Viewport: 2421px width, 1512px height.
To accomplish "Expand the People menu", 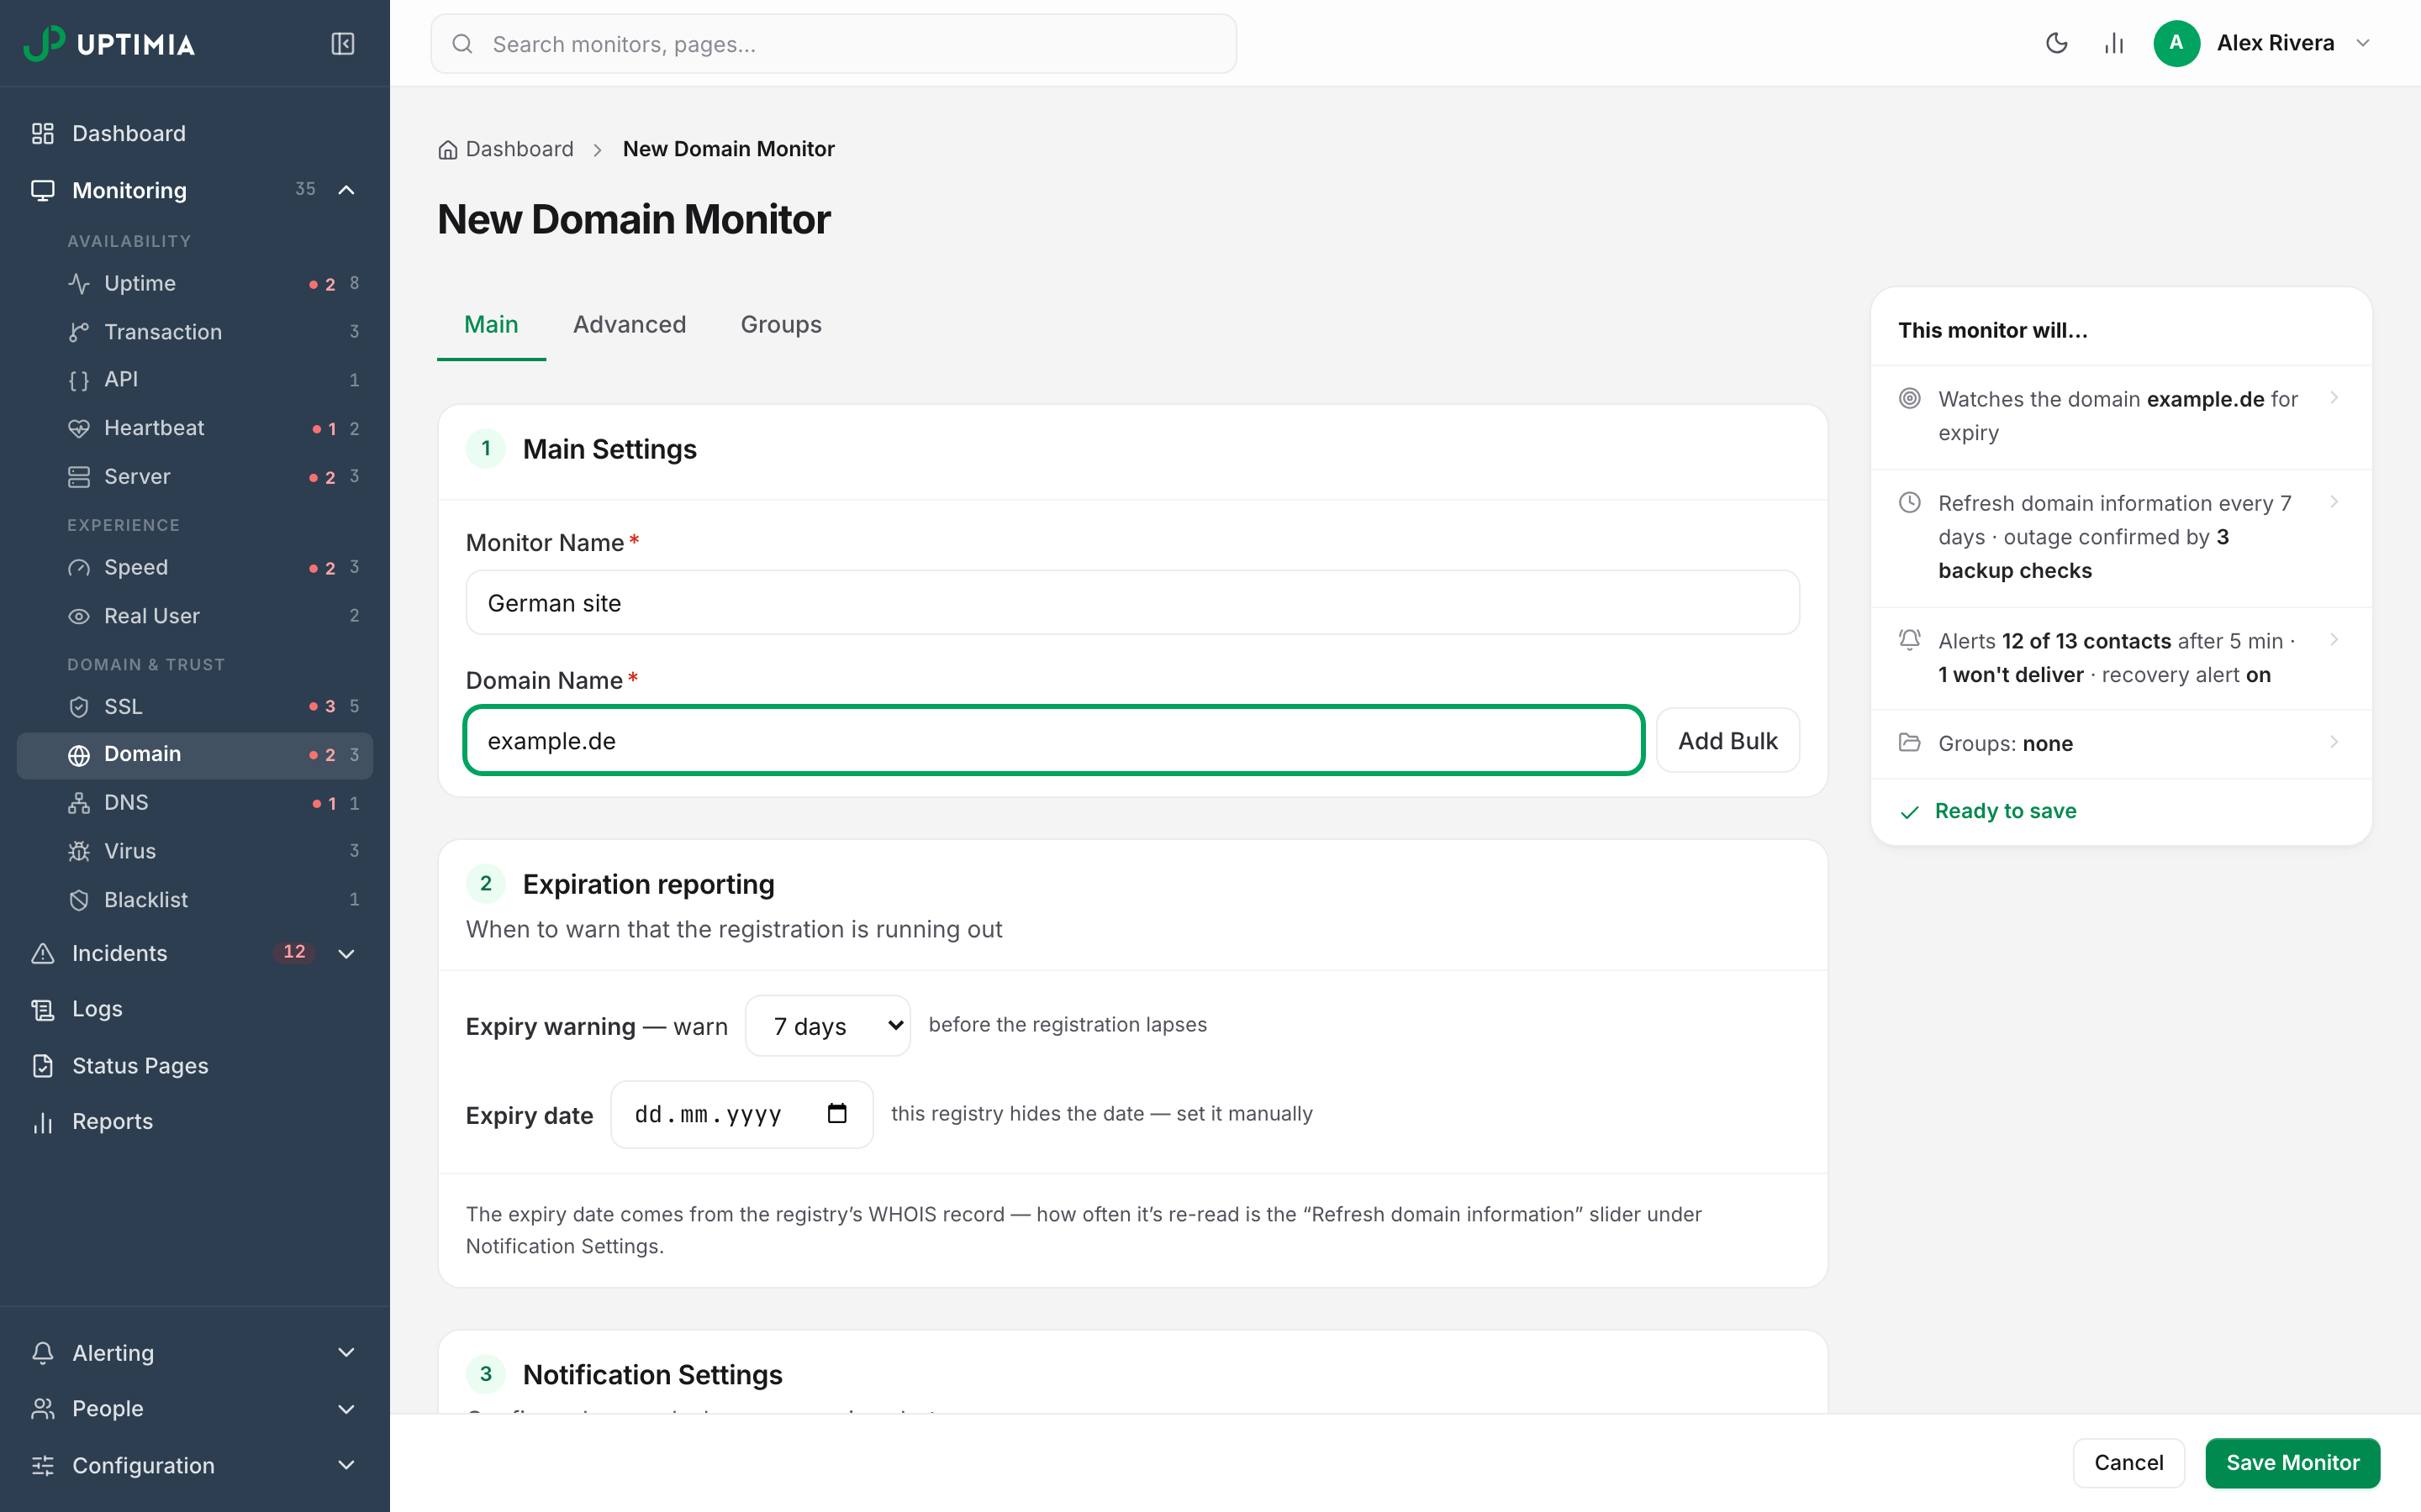I will pos(346,1409).
